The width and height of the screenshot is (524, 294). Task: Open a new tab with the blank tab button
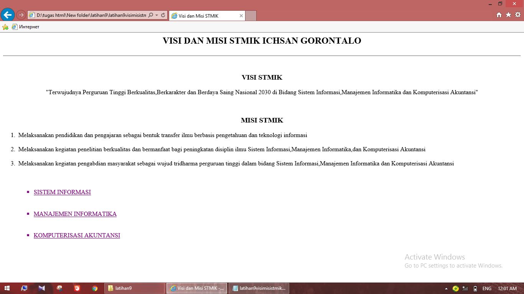250,16
